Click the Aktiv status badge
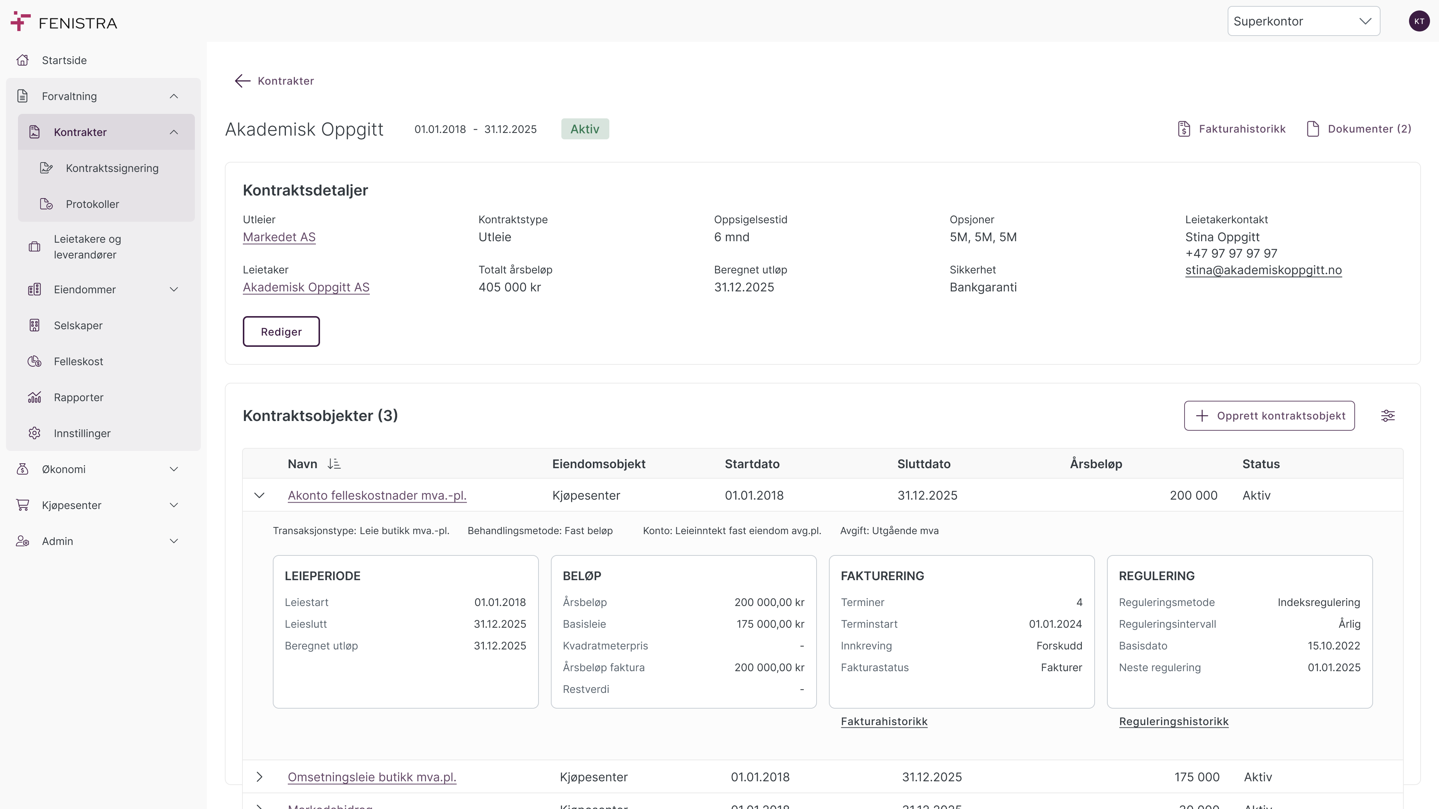The width and height of the screenshot is (1439, 809). (585, 129)
